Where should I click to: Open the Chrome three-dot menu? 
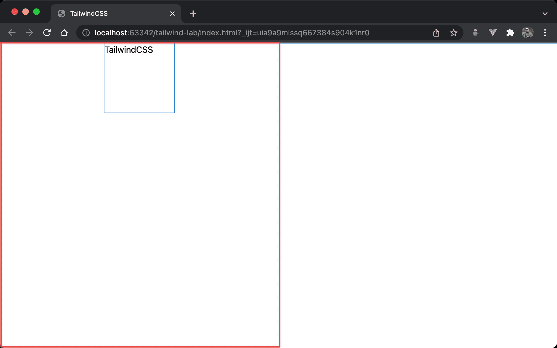click(545, 33)
